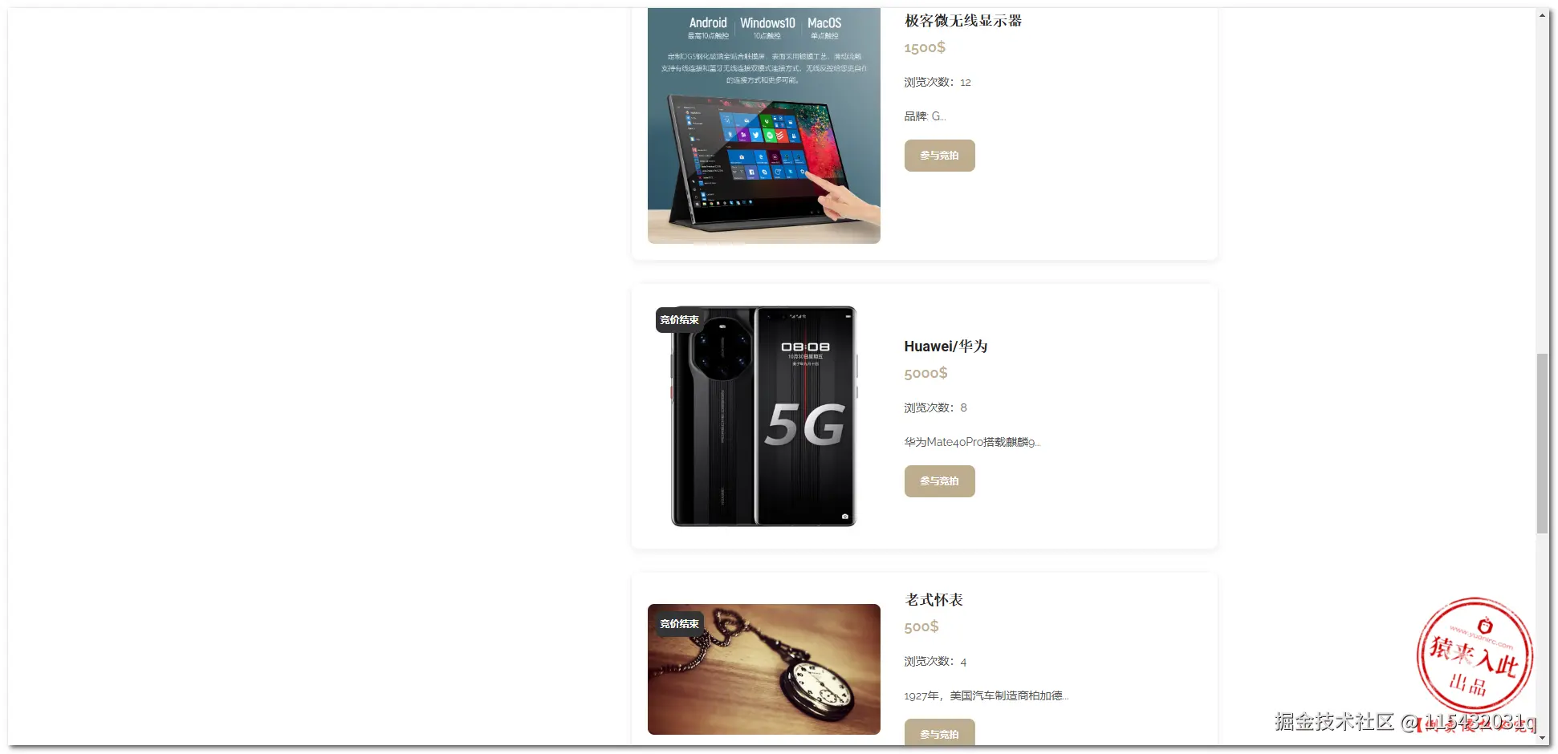Open the pocket watch product photo
This screenshot has height=754, width=1558.
[x=764, y=669]
